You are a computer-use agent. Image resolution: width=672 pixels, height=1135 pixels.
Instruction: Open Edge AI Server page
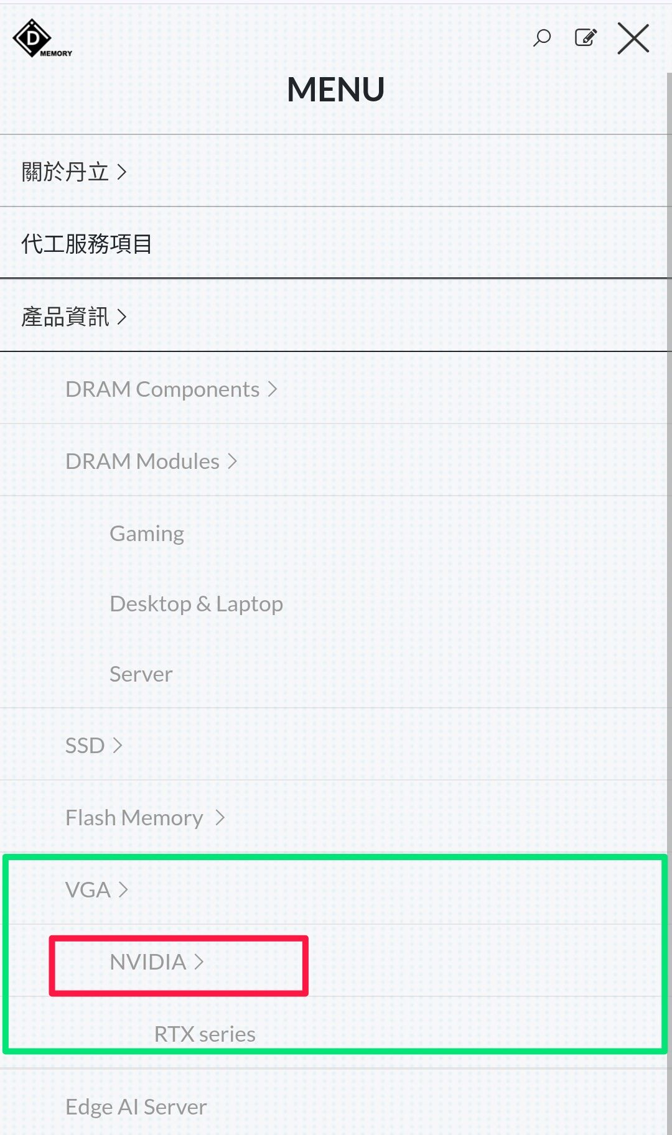136,1107
